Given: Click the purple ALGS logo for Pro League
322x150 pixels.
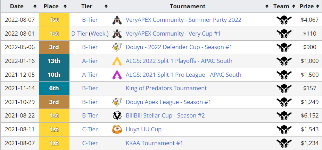Looking at the screenshot, I should coord(117,75).
